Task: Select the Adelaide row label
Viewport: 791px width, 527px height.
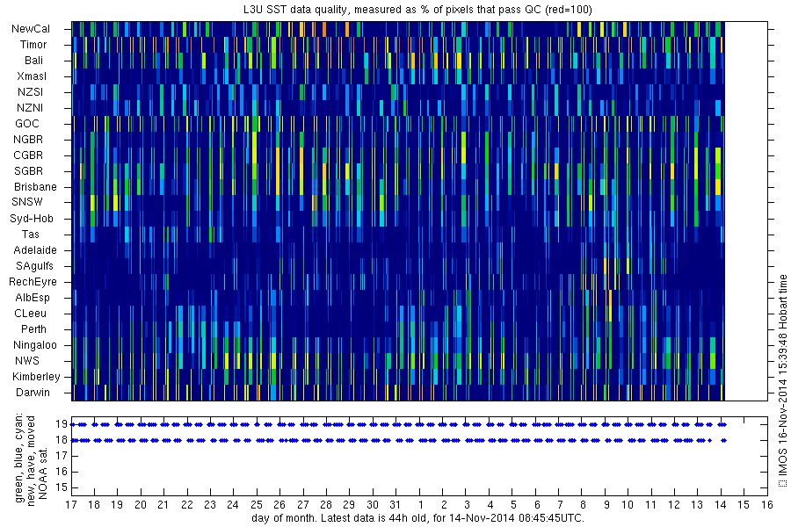Action: (35, 250)
